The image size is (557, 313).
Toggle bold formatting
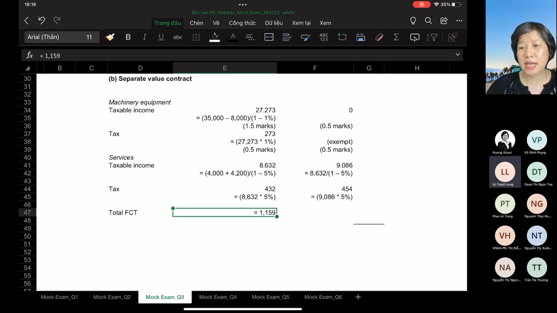click(x=128, y=37)
